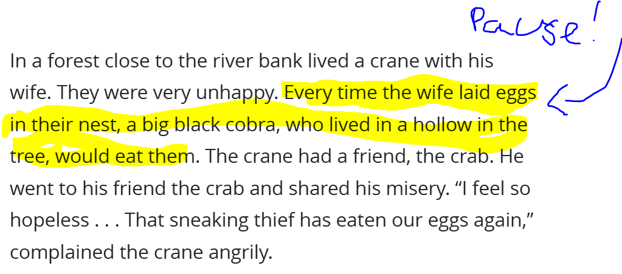Click the blue exclamation mark annotation
Image resolution: width=622 pixels, height=274 pixels.
595,21
